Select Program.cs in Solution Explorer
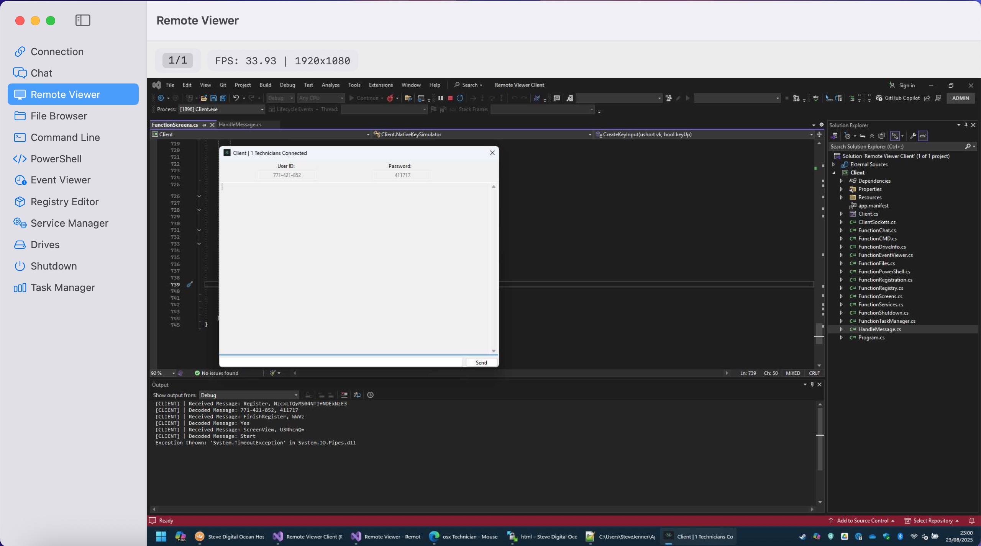The image size is (981, 546). (871, 338)
